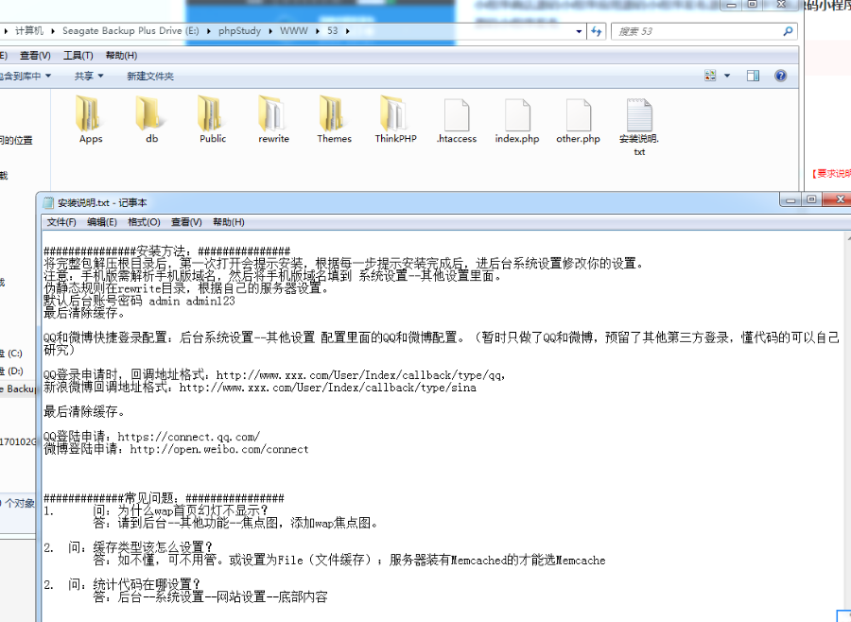Click the WWW breadcrumb in the address bar
This screenshot has height=622, width=851.
(293, 31)
